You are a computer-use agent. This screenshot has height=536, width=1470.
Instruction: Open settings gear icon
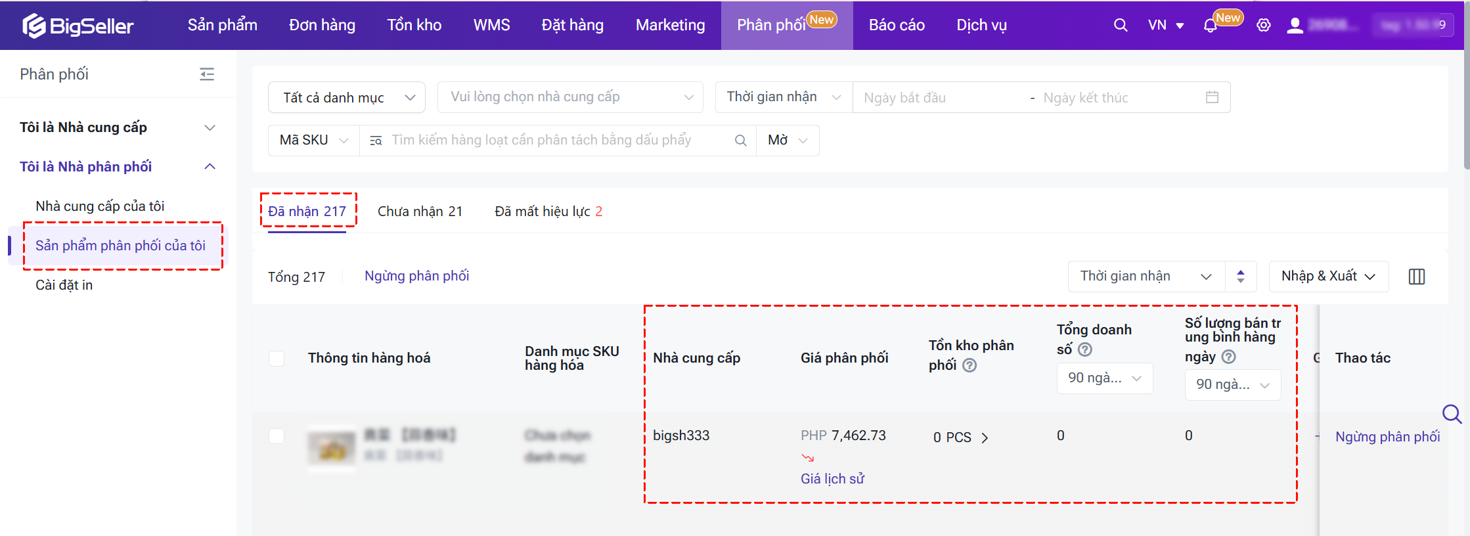1263,26
